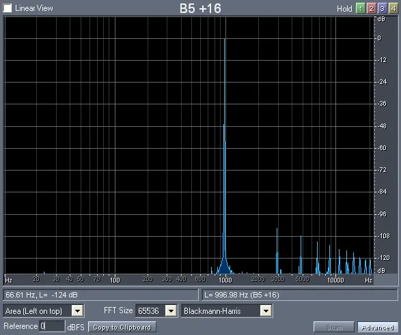The width and height of the screenshot is (401, 335).
Task: Enable the Linear View checkbox
Action: click(7, 8)
